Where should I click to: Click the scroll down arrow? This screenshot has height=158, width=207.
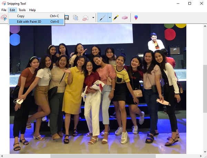(205, 152)
